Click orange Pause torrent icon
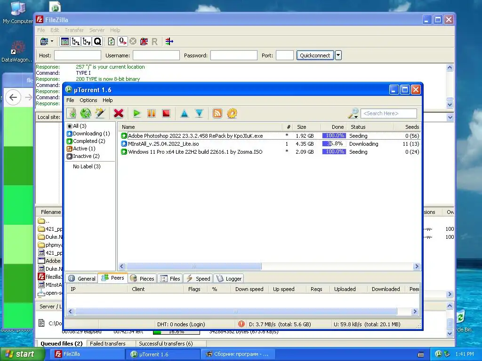The width and height of the screenshot is (482, 361). [152, 113]
